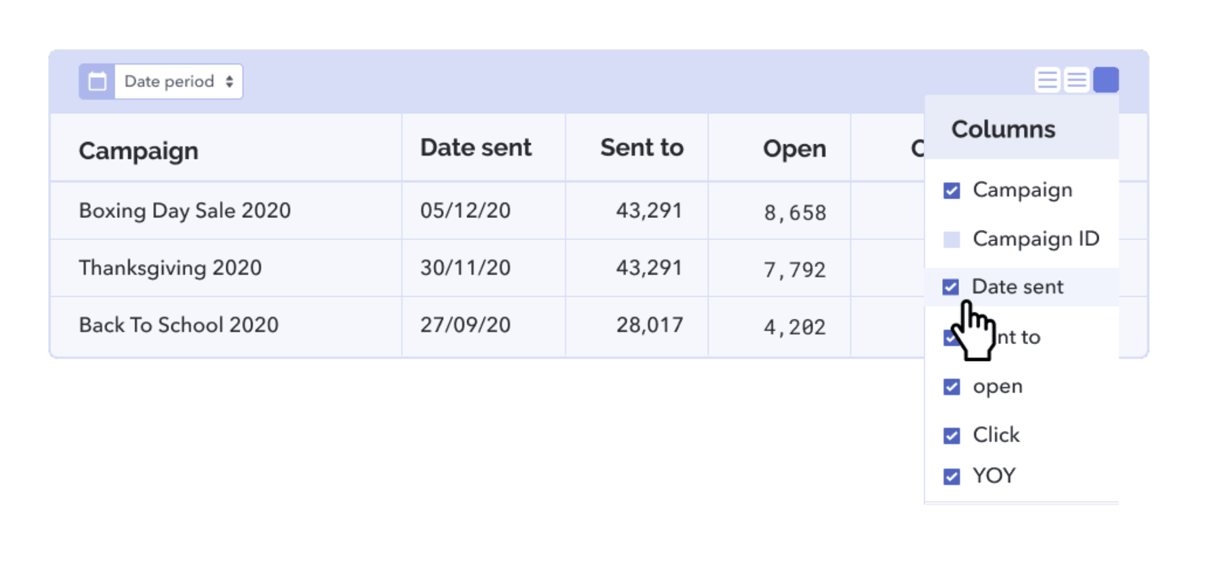Select the first row-density icon

tap(1047, 80)
